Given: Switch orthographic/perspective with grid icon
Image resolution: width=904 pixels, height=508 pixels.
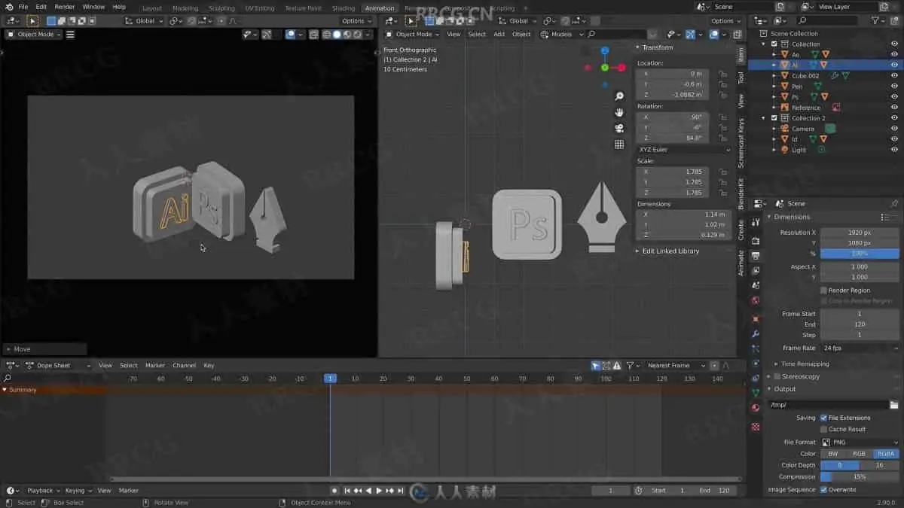Looking at the screenshot, I should [x=619, y=144].
